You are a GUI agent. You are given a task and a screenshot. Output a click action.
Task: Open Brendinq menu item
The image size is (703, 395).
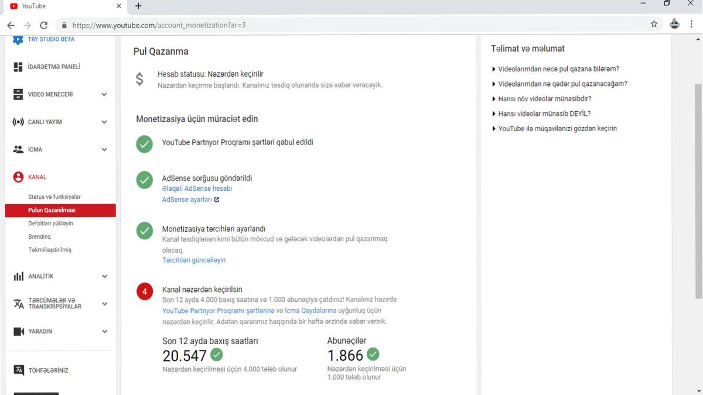pyautogui.click(x=39, y=236)
